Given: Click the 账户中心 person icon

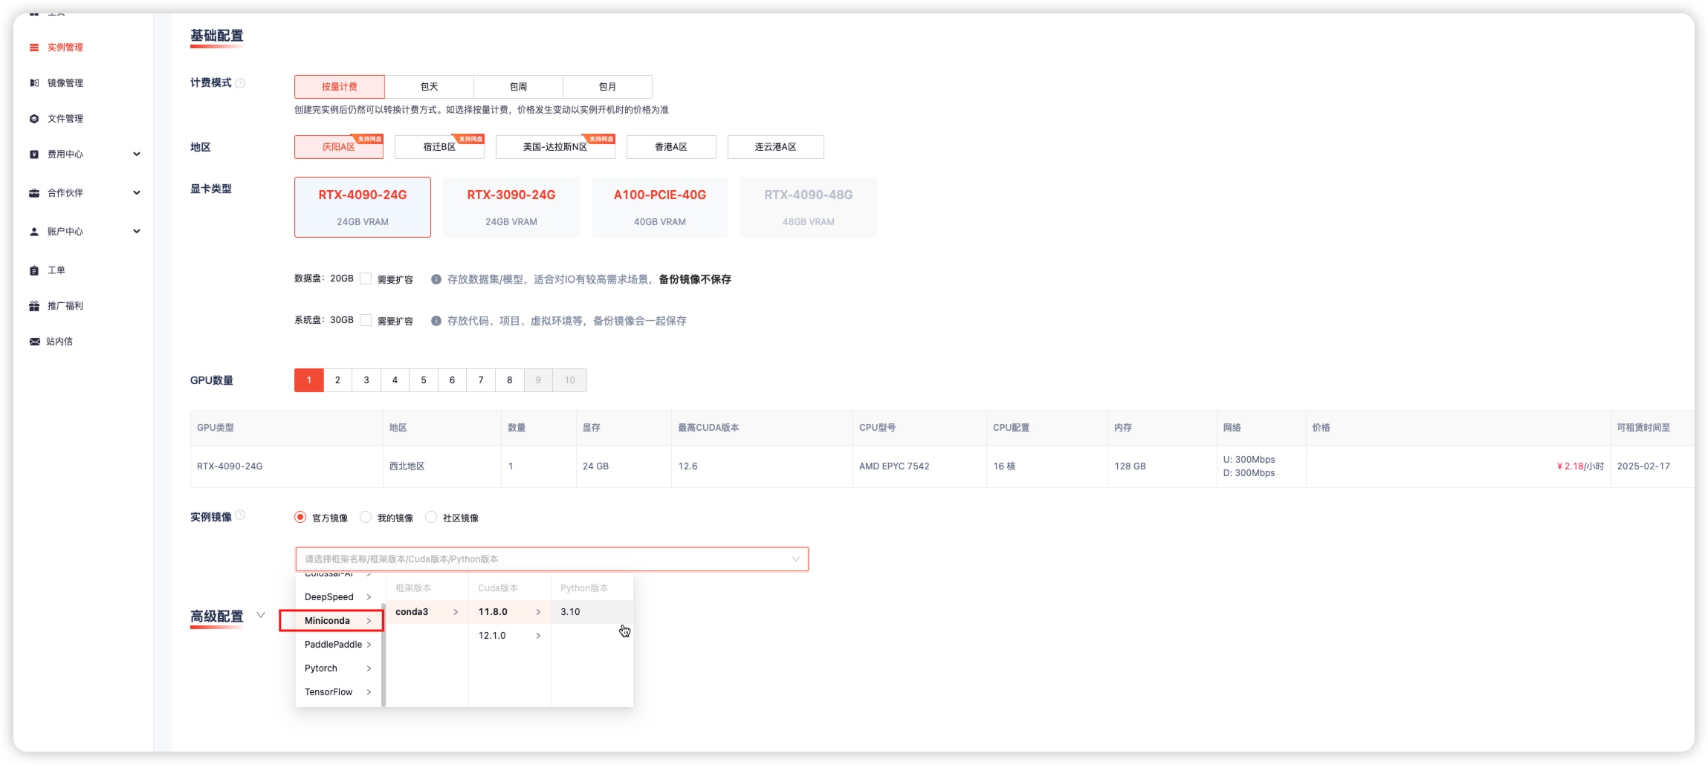Looking at the screenshot, I should point(34,232).
